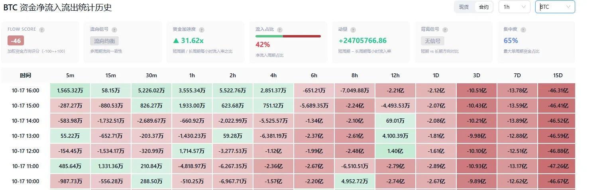The image size is (609, 190).
Task: Click the -987.73万 cell
Action: (x=70, y=181)
